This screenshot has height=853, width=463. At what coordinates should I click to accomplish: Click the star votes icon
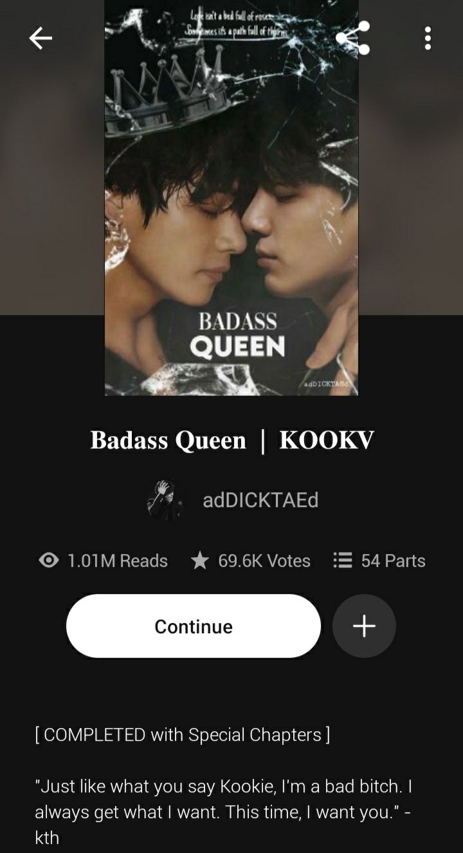[200, 561]
